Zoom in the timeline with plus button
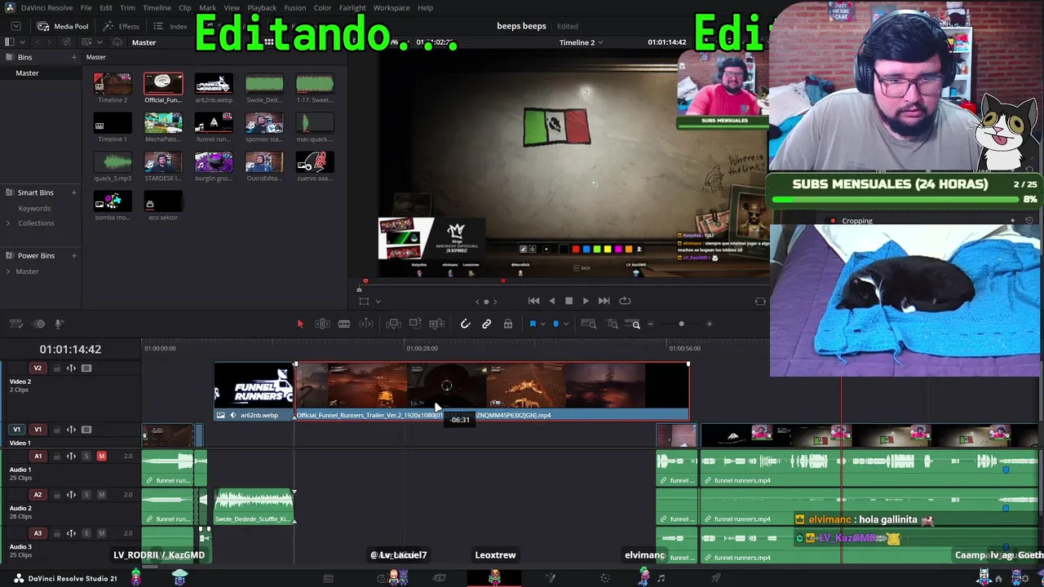1044x587 pixels. click(x=709, y=324)
